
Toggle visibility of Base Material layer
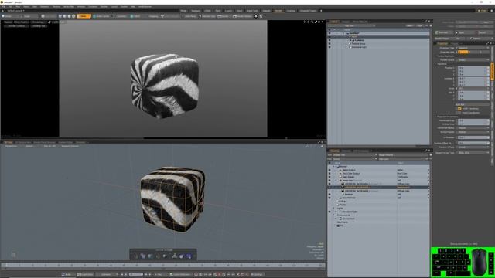tap(329, 198)
